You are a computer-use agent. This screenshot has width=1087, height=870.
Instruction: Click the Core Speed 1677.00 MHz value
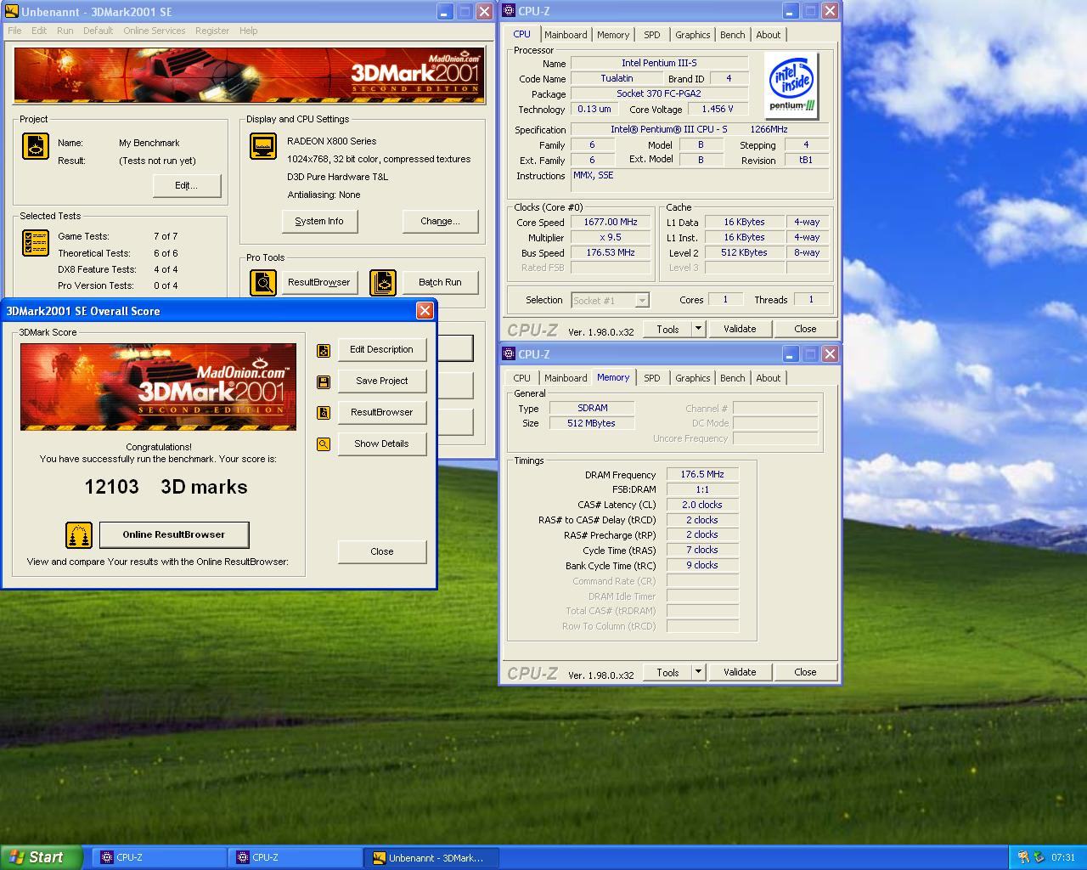pyautogui.click(x=611, y=223)
